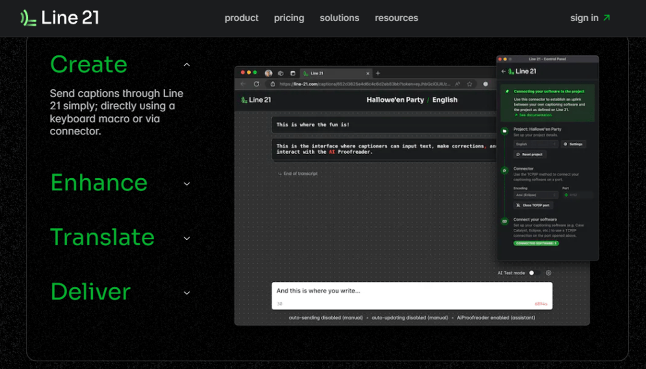The image size is (646, 369).
Task: Click End of transcript marker
Action: (x=298, y=173)
